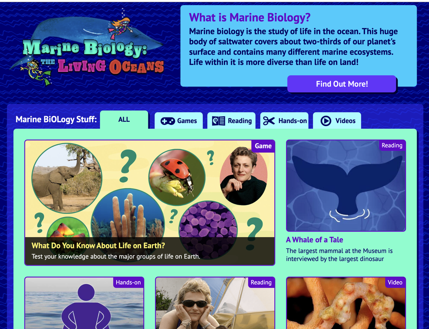Click the What is Marine Biology? heading
Image resolution: width=429 pixels, height=329 pixels.
point(250,17)
